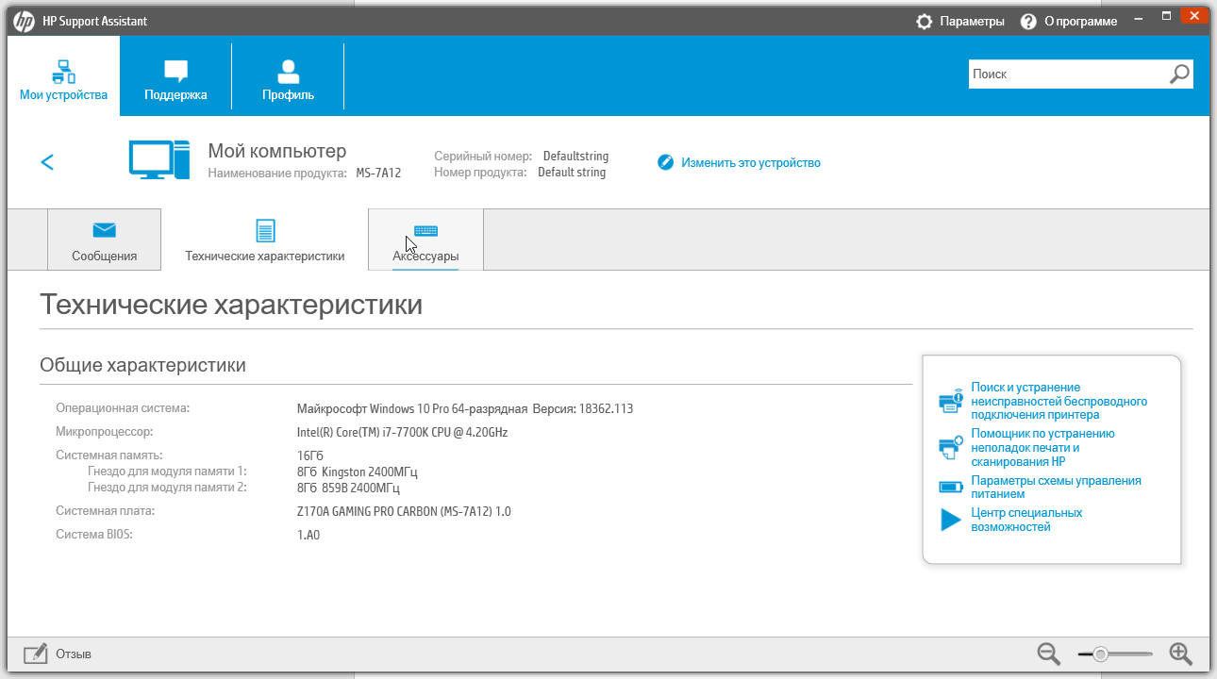Click the 8Гб 859B 2400МГц memory entry
Viewport: 1217px width, 679px height.
coord(349,488)
